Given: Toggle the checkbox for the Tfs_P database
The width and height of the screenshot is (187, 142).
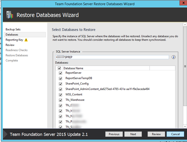Looking at the screenshot, I should (x=60, y=122).
